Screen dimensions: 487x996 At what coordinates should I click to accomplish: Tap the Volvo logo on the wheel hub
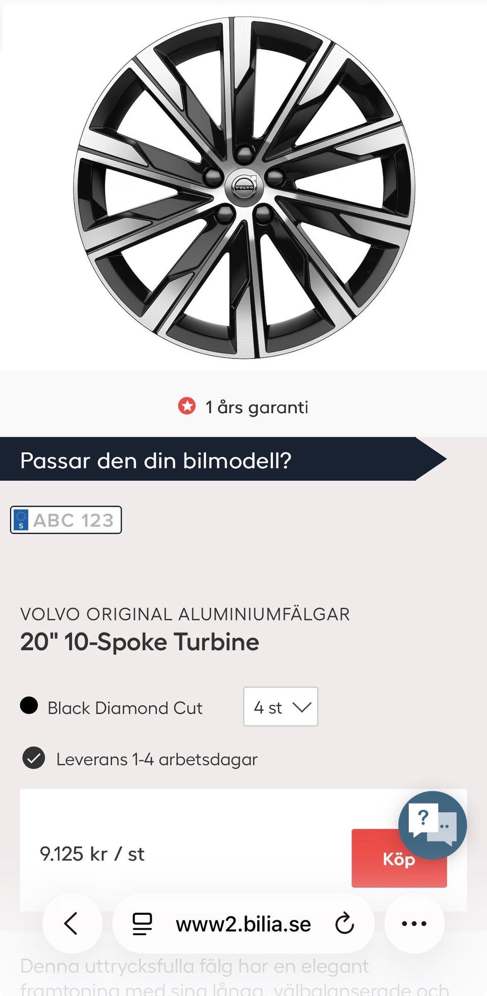tap(245, 187)
